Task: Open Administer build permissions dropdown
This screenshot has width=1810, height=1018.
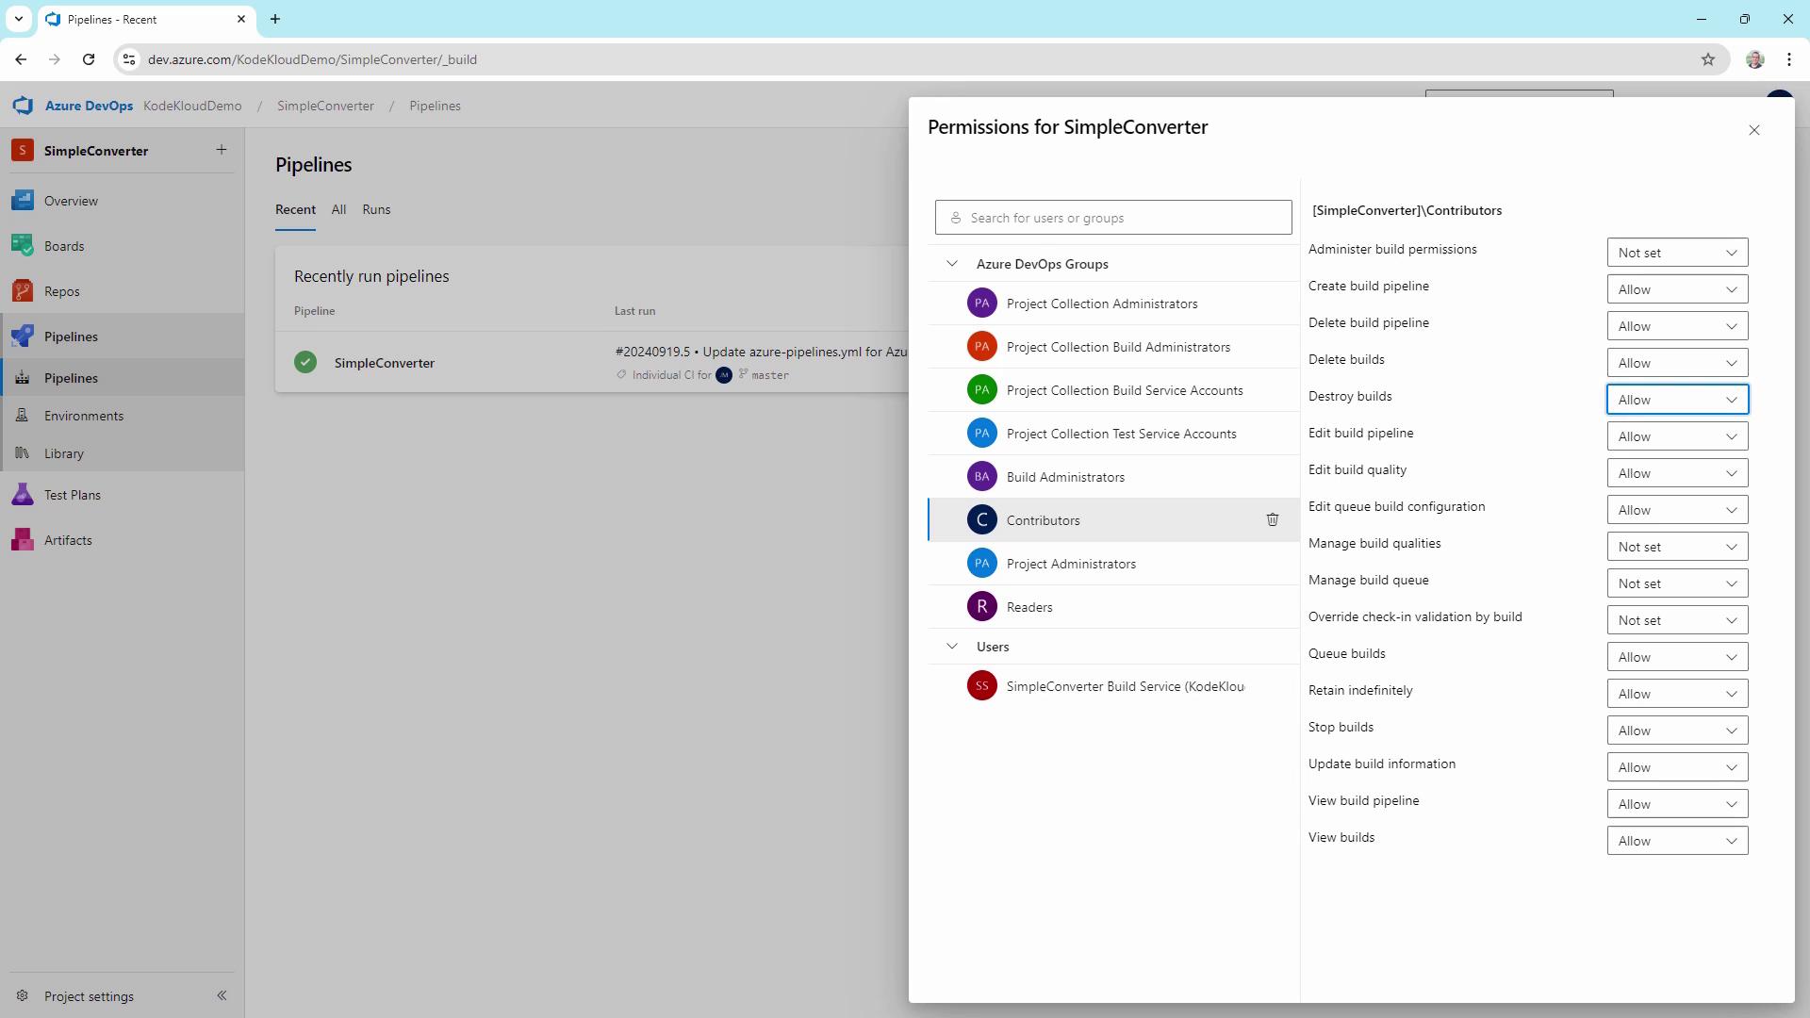Action: (1678, 253)
